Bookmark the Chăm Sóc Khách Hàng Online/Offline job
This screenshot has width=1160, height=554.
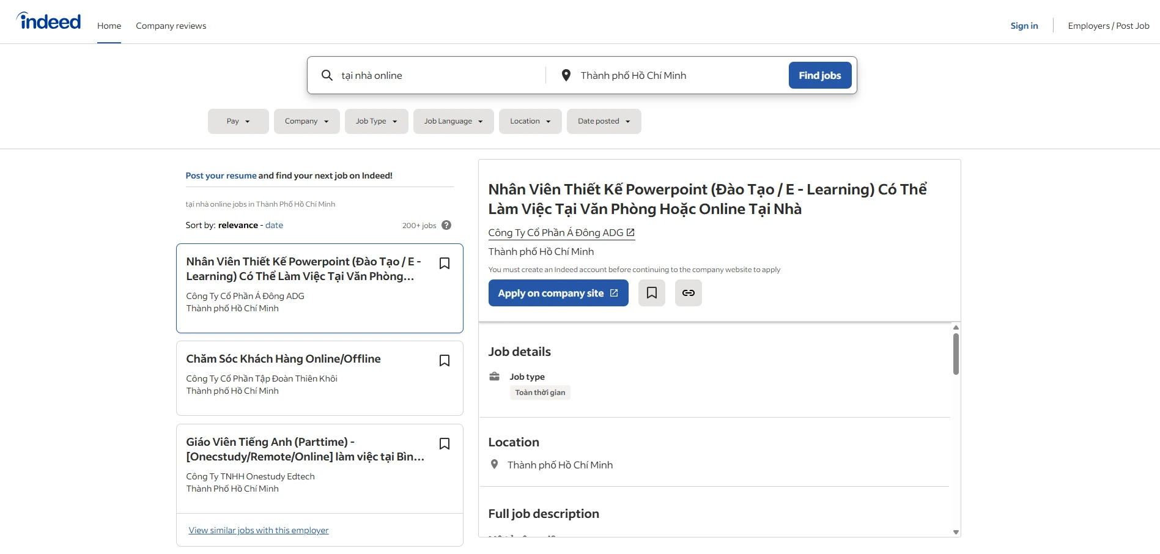(445, 361)
